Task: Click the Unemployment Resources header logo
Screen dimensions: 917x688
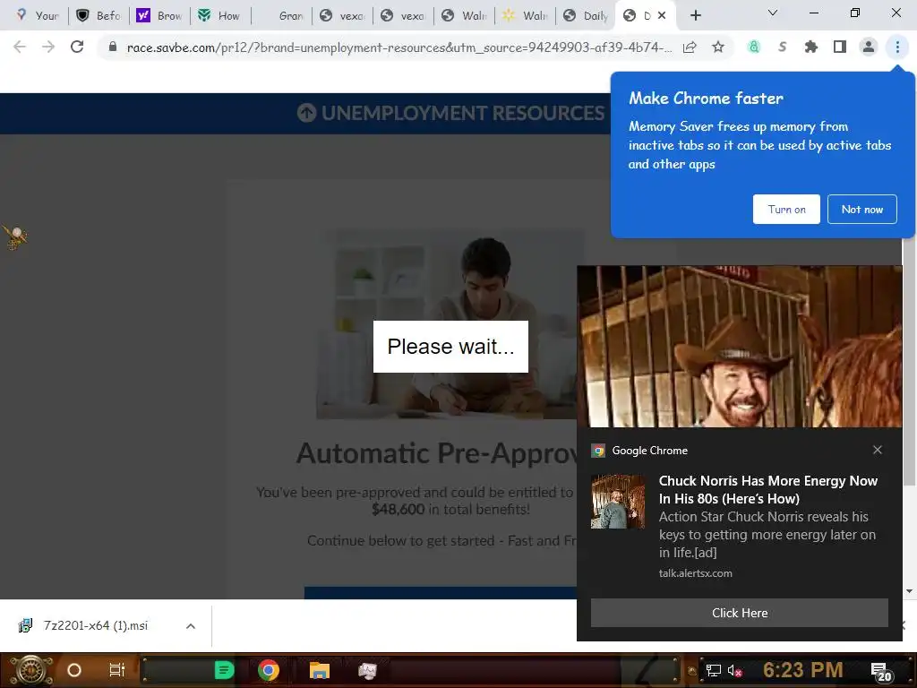Action: click(450, 113)
